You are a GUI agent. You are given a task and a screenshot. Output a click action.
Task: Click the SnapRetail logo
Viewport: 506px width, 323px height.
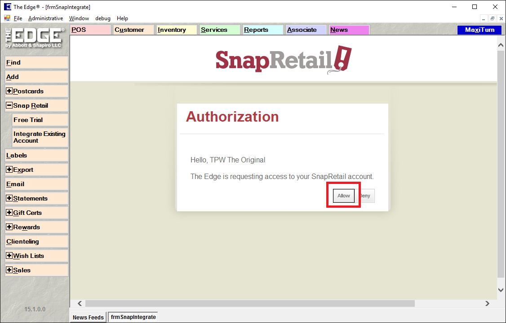click(283, 59)
